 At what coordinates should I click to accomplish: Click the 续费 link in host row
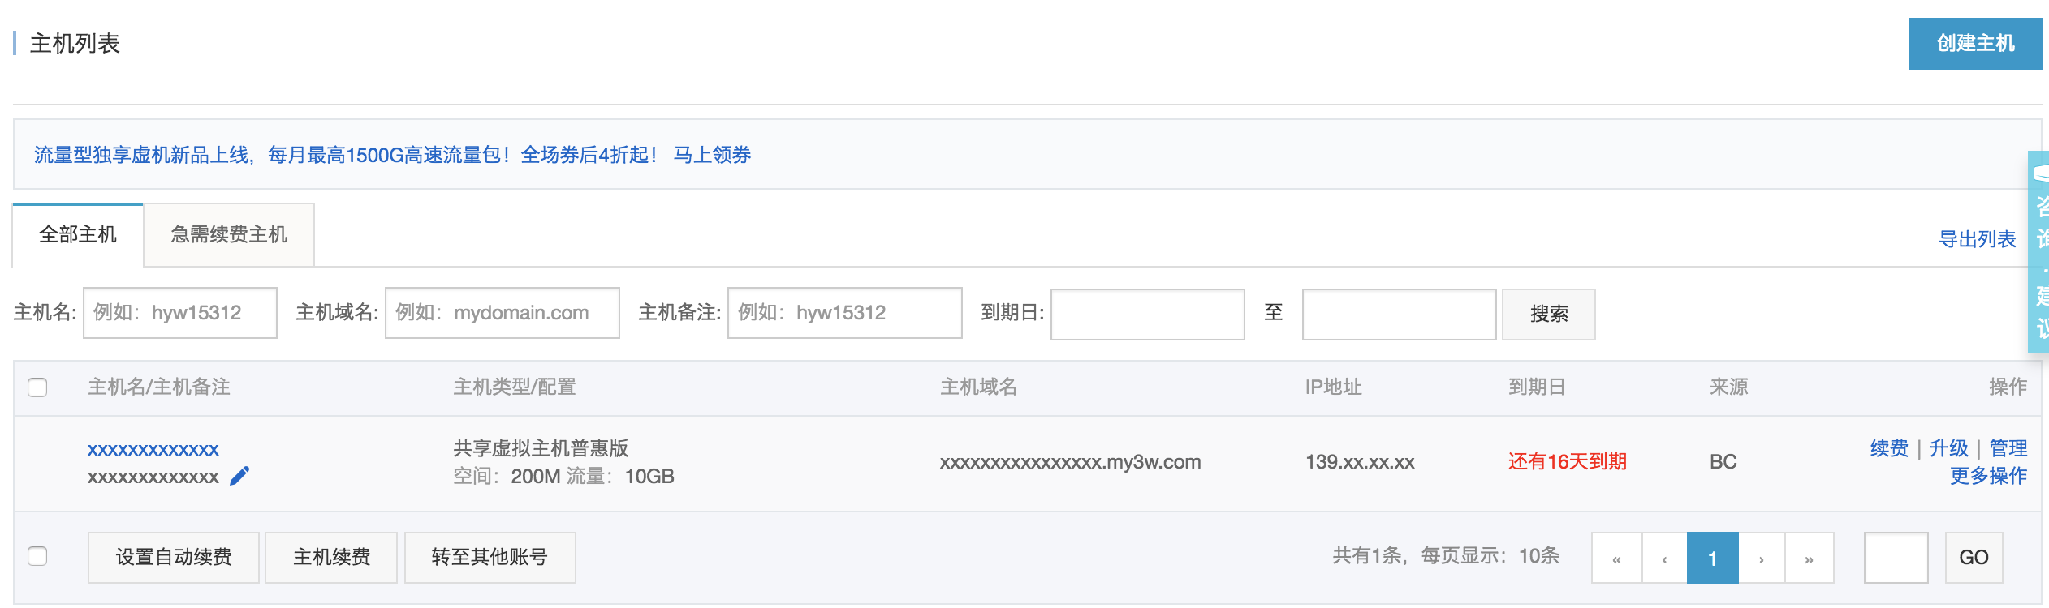[x=1889, y=448]
